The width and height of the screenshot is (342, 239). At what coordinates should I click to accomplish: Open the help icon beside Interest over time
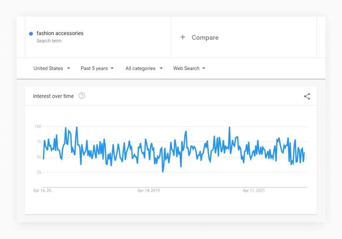click(x=82, y=96)
